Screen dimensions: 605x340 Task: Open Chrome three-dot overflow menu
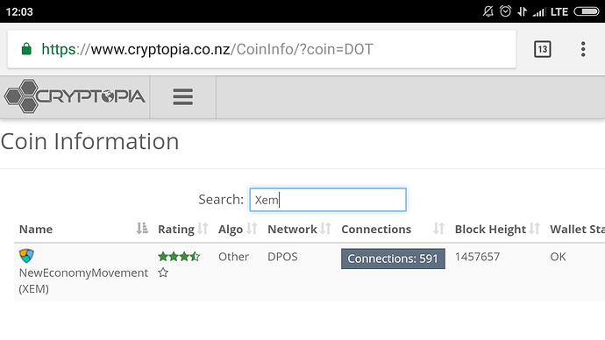(x=583, y=49)
